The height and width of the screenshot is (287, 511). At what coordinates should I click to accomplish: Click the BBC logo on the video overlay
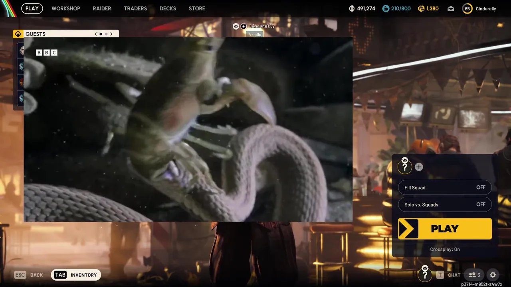47,53
